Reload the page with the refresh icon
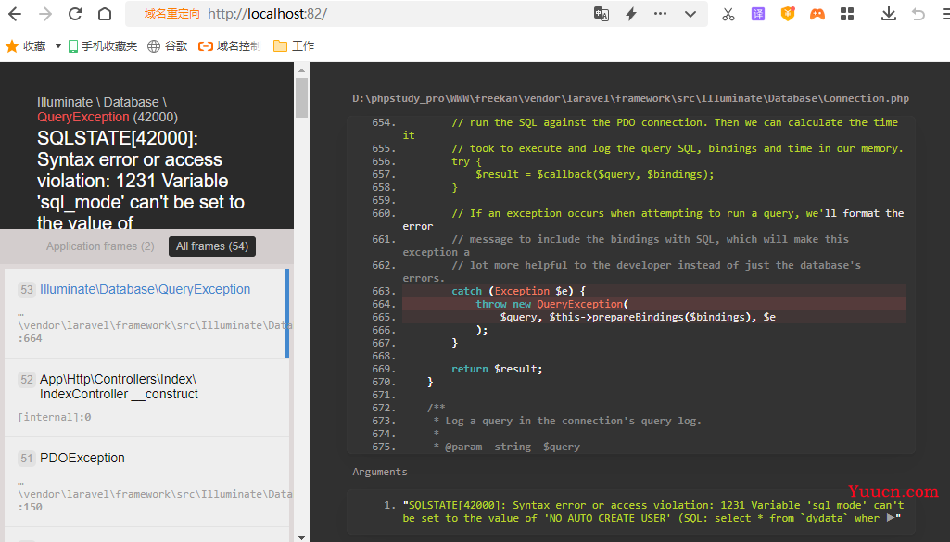The width and height of the screenshot is (950, 542). point(74,14)
